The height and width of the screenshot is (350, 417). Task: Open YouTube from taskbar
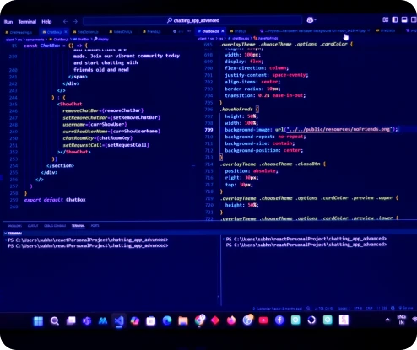coord(263,320)
